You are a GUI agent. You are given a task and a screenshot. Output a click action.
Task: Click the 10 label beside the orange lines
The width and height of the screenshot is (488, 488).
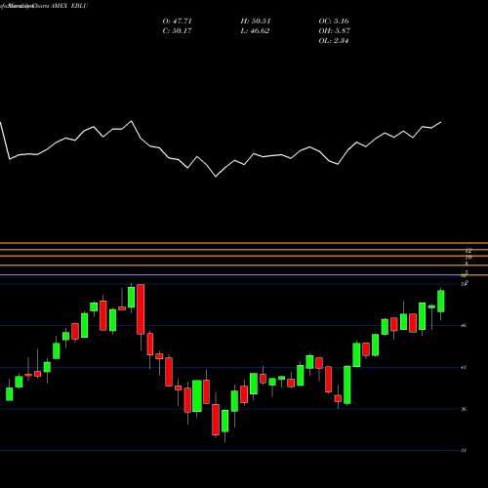click(x=468, y=258)
